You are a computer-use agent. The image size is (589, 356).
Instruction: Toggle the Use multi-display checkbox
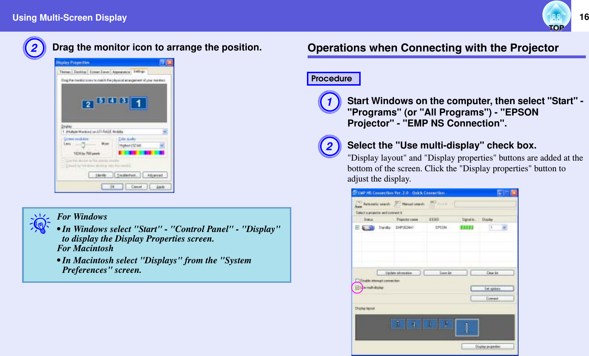[357, 287]
